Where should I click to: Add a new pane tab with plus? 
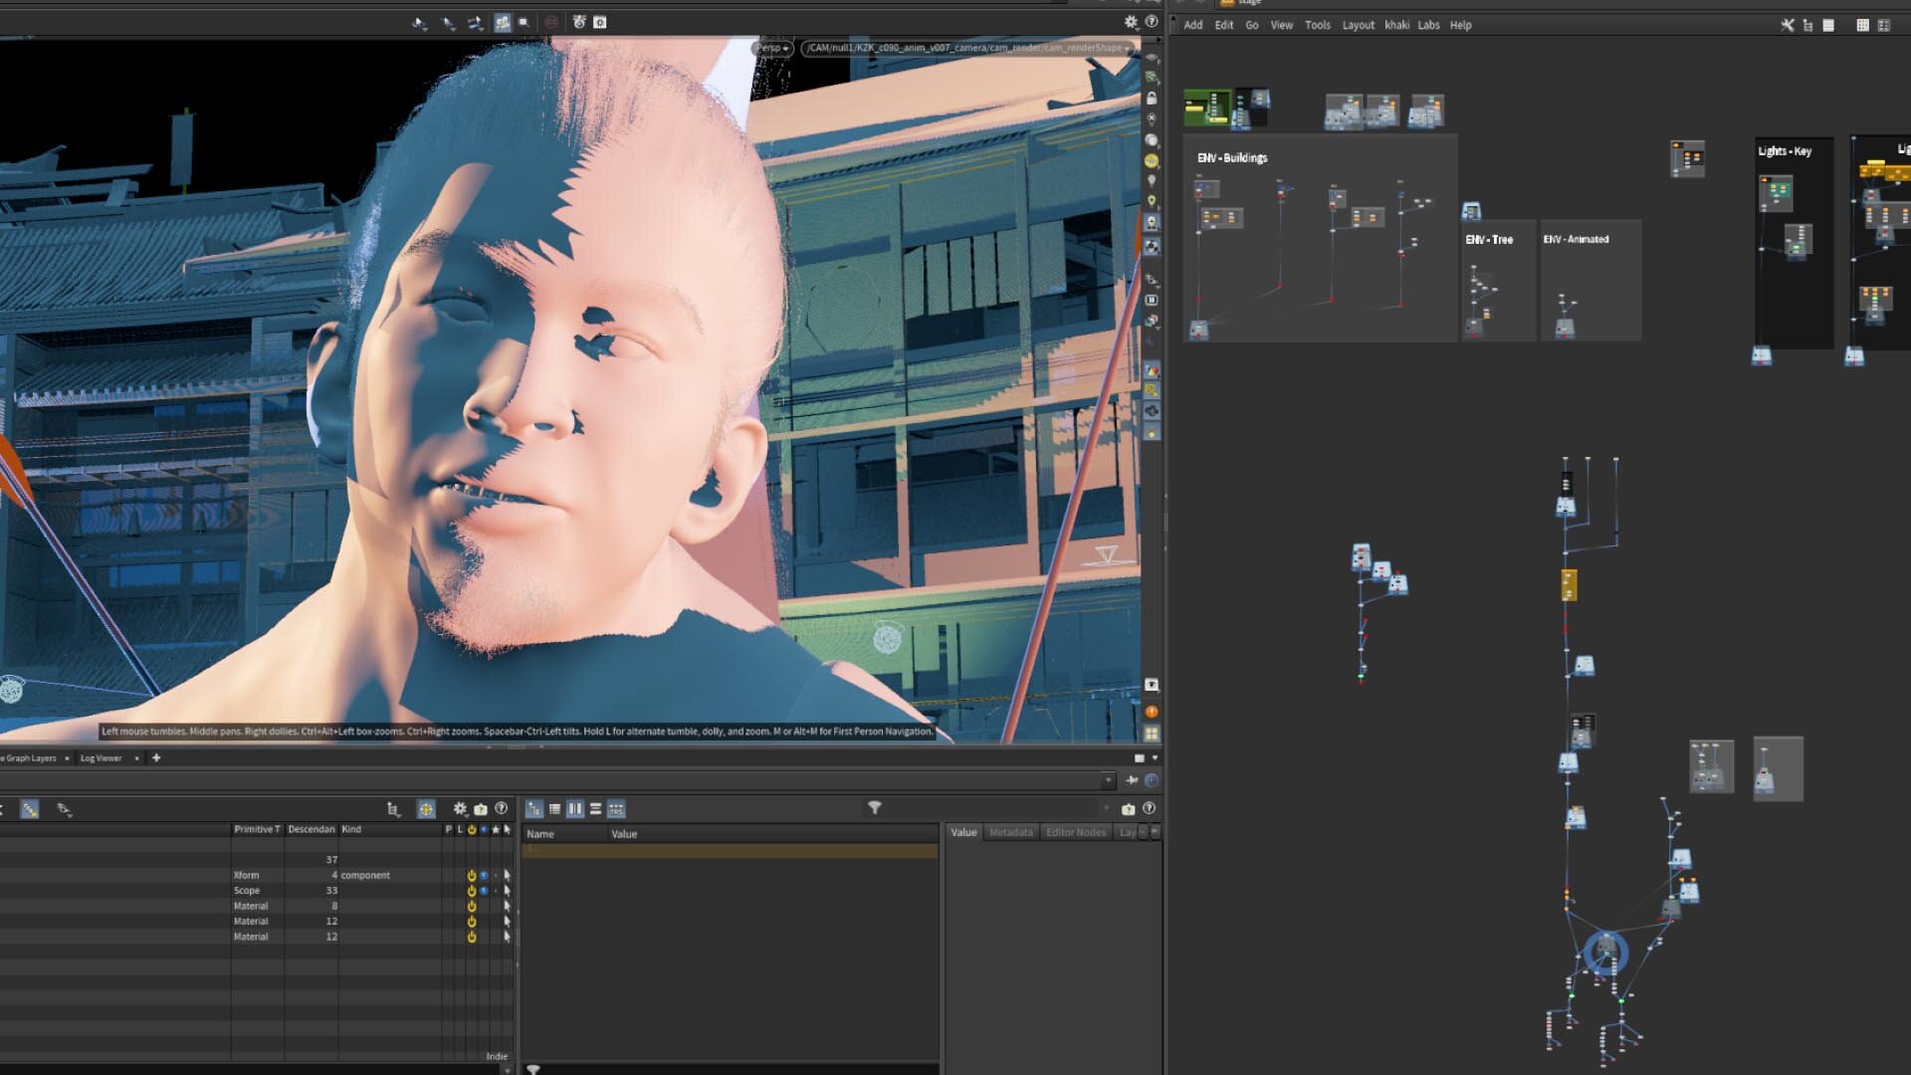click(156, 758)
